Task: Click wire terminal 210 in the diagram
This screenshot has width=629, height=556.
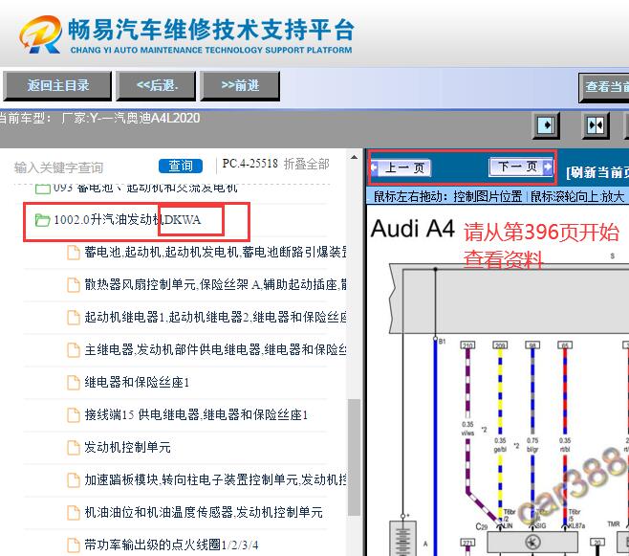Action: [x=467, y=345]
